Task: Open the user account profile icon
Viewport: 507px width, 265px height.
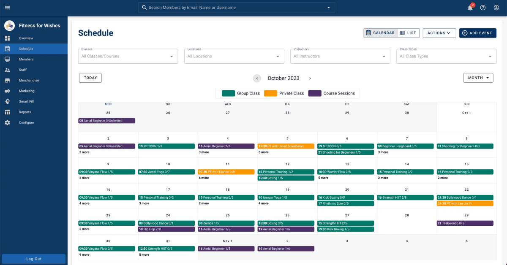Action: (496, 8)
